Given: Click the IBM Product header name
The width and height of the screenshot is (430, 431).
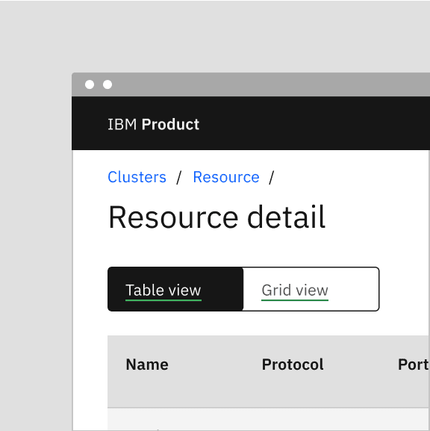Looking at the screenshot, I should (x=153, y=124).
